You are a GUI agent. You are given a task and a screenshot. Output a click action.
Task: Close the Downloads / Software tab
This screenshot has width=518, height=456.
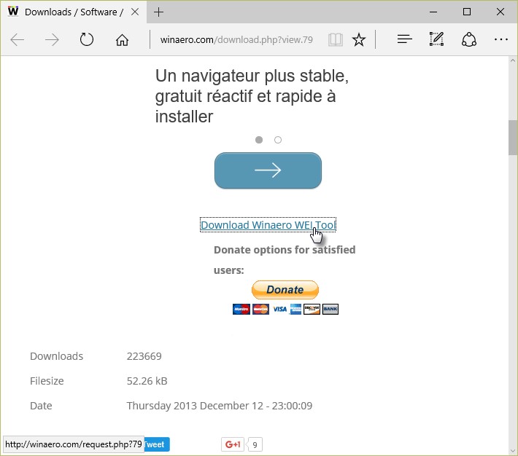pos(136,12)
